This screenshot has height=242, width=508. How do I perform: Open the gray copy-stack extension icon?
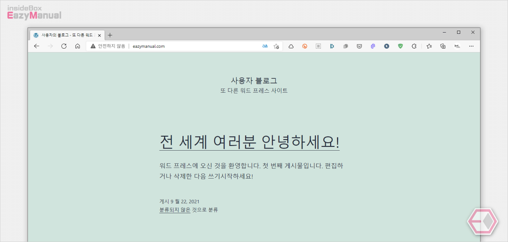345,46
